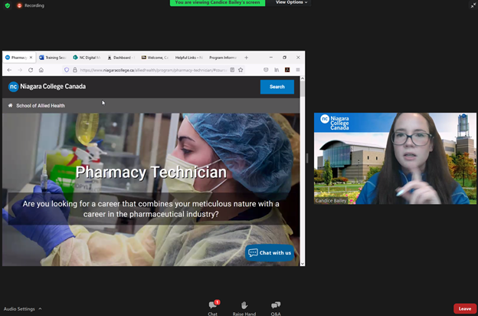This screenshot has height=316, width=478.
Task: Open tracking protection shield in address bar
Action: (67, 70)
